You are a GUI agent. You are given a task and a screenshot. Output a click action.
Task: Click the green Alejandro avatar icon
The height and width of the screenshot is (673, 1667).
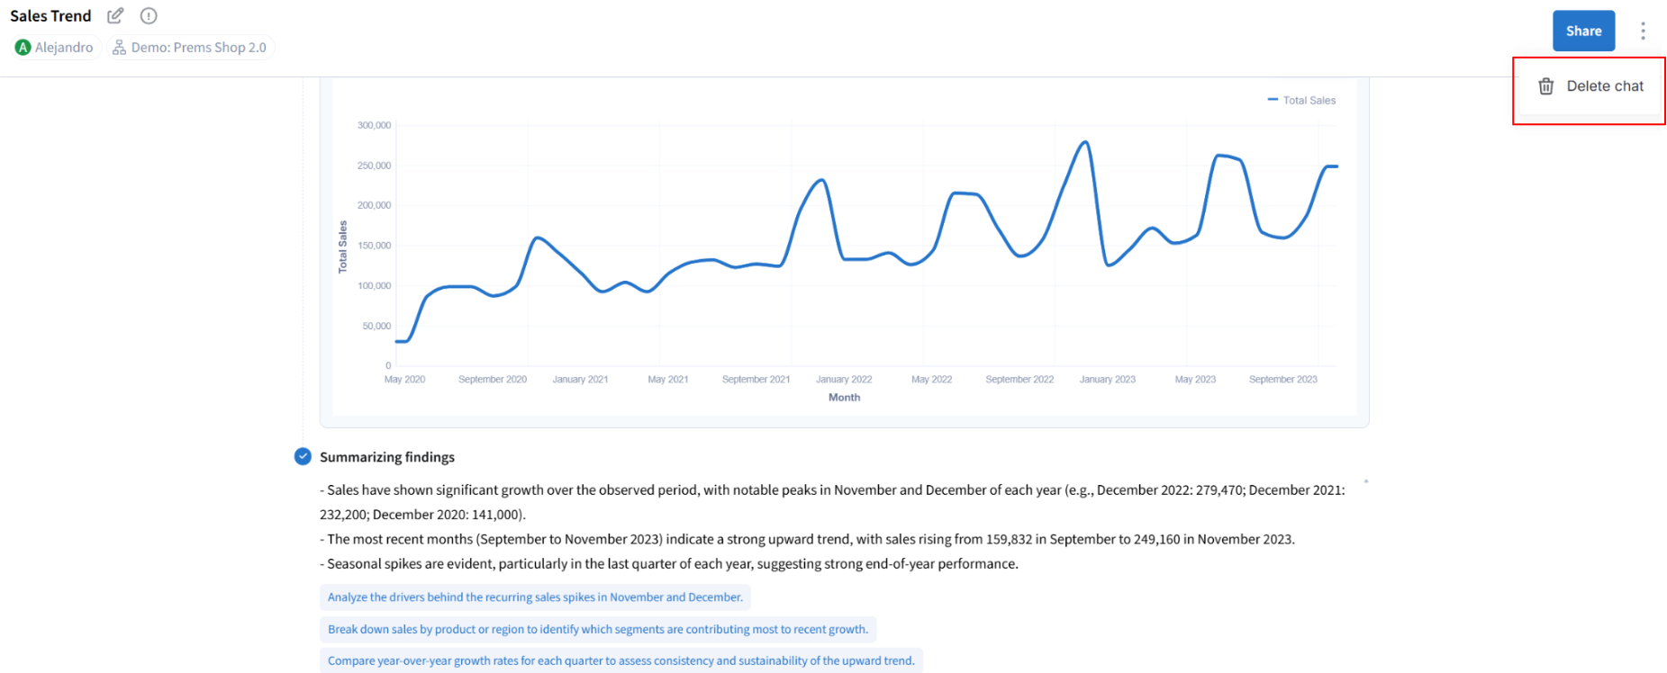click(23, 48)
